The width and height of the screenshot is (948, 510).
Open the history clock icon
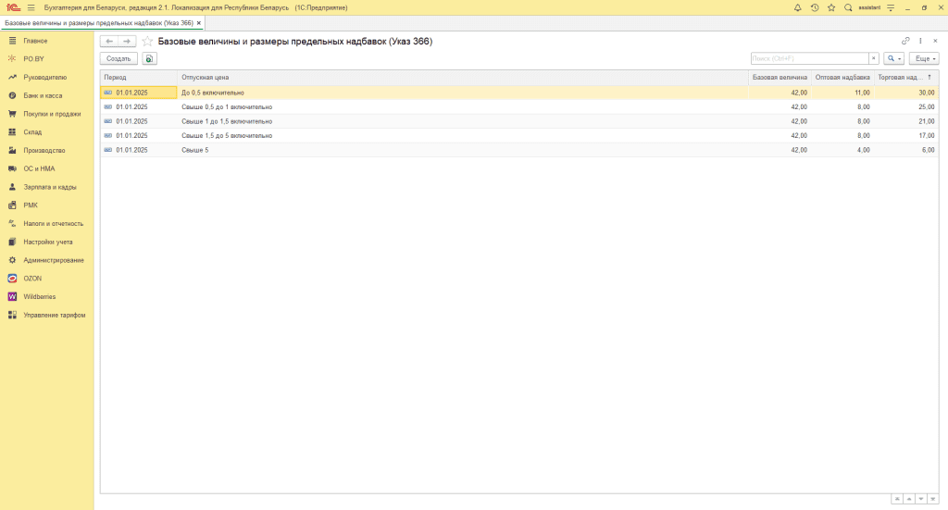click(x=815, y=7)
